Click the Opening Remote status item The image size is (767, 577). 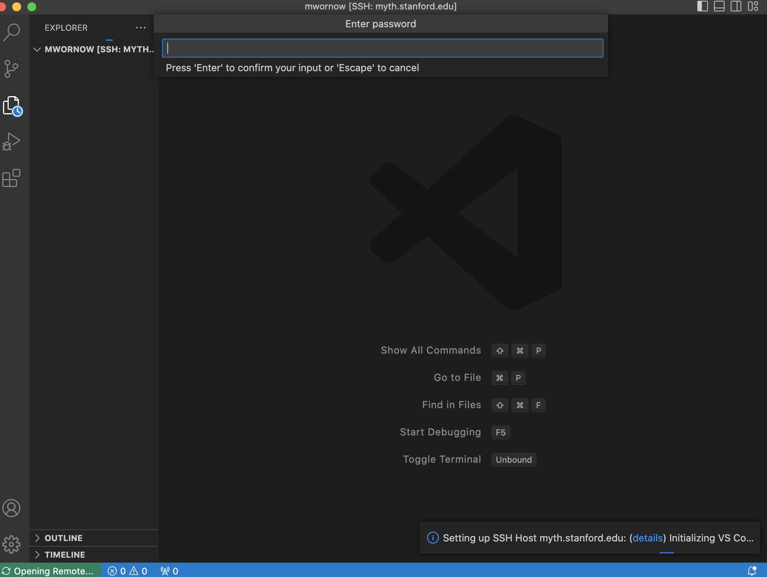click(x=48, y=571)
